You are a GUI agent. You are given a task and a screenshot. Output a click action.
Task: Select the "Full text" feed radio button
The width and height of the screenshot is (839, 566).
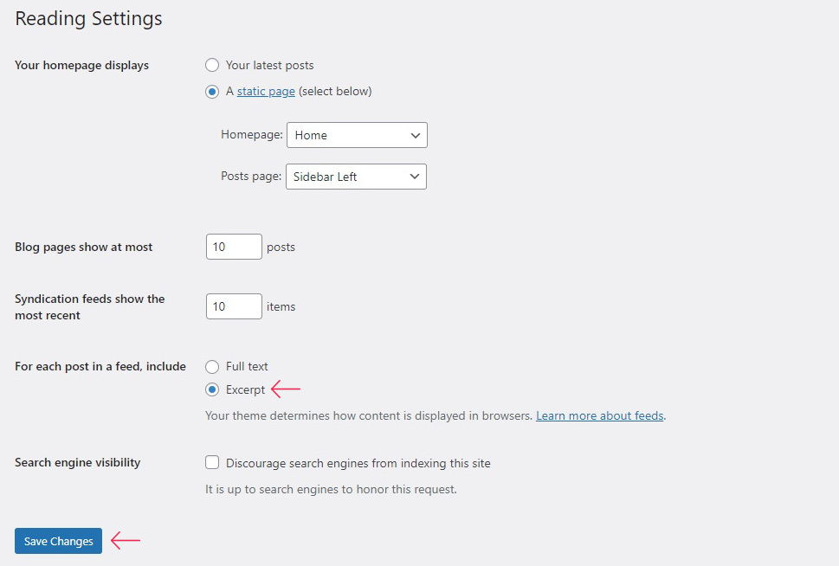[212, 367]
